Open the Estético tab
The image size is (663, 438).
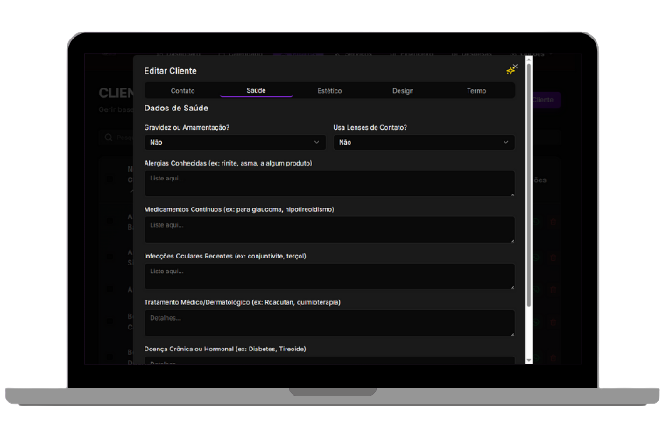click(329, 91)
